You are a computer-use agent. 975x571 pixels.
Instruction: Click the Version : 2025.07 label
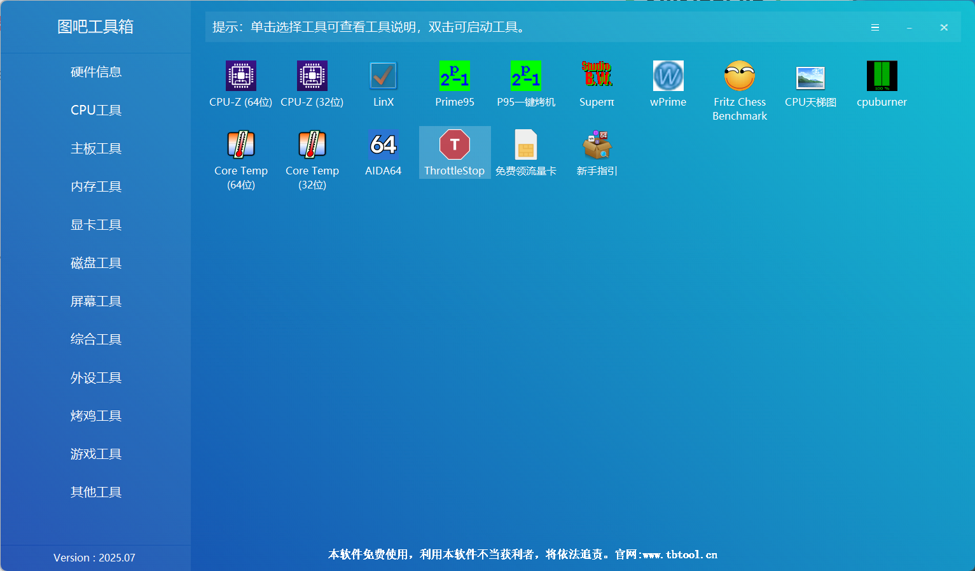94,558
